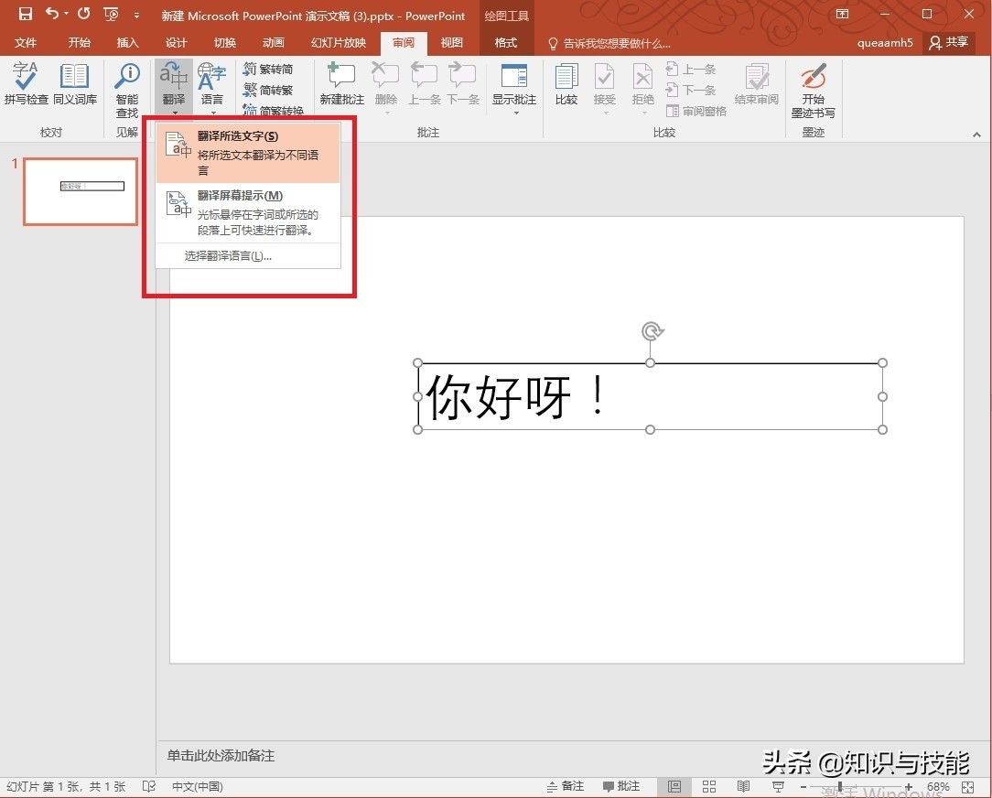
Task: Launch 智能查找 smart lookup
Action: click(x=127, y=90)
